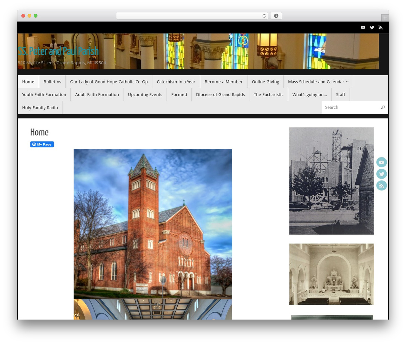The height and width of the screenshot is (344, 406).
Task: Open the Become a Member page
Action: (224, 82)
